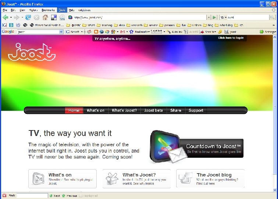Click the blue star Bookmarks button
The image size is (278, 199).
(x=139, y=32)
